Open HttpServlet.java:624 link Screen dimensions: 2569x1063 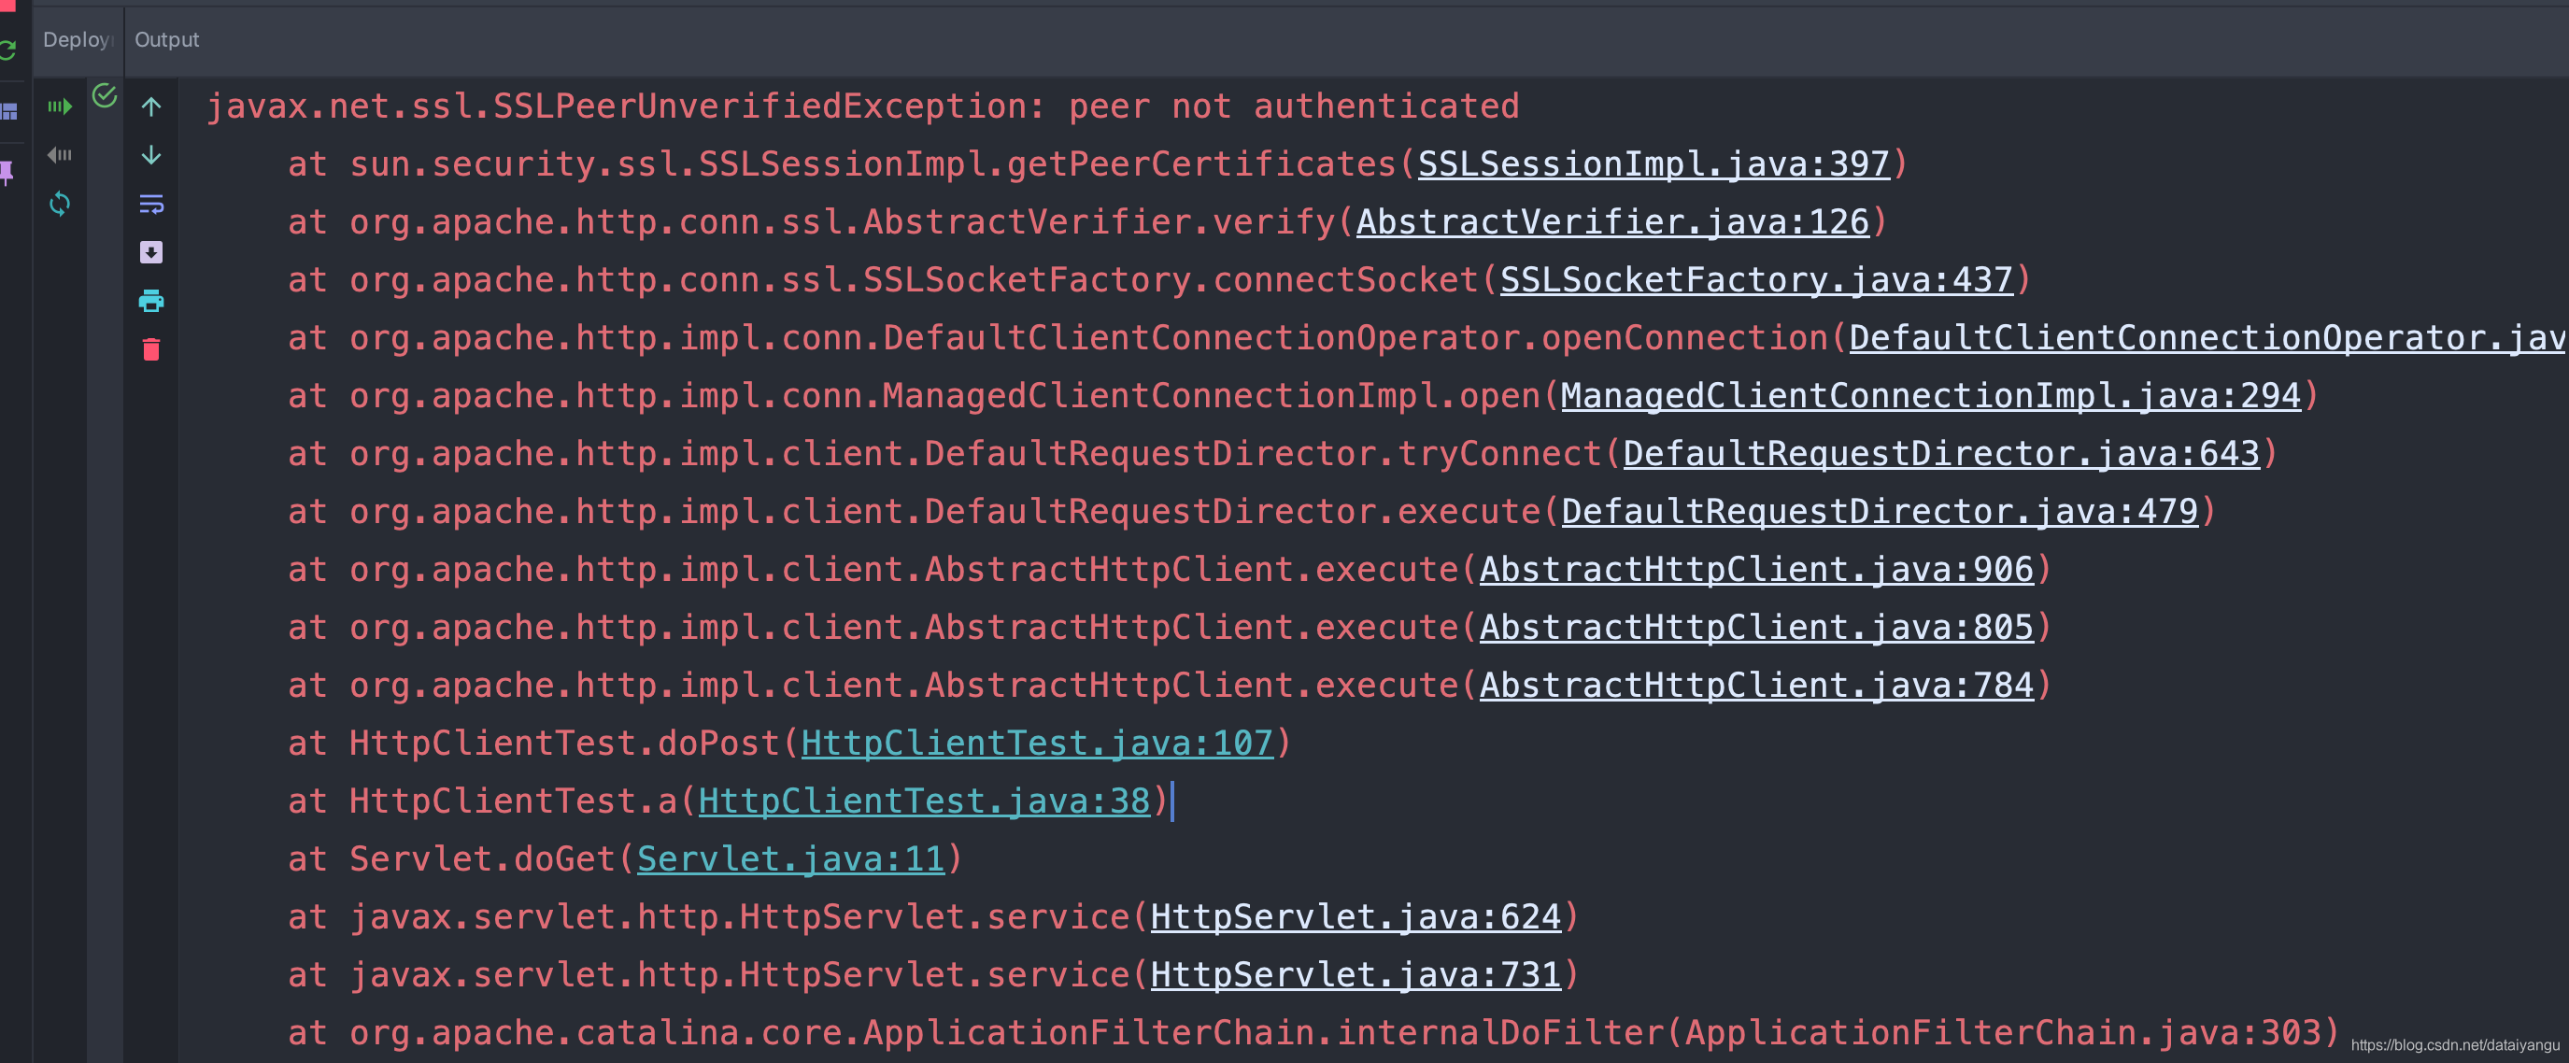pos(1355,915)
